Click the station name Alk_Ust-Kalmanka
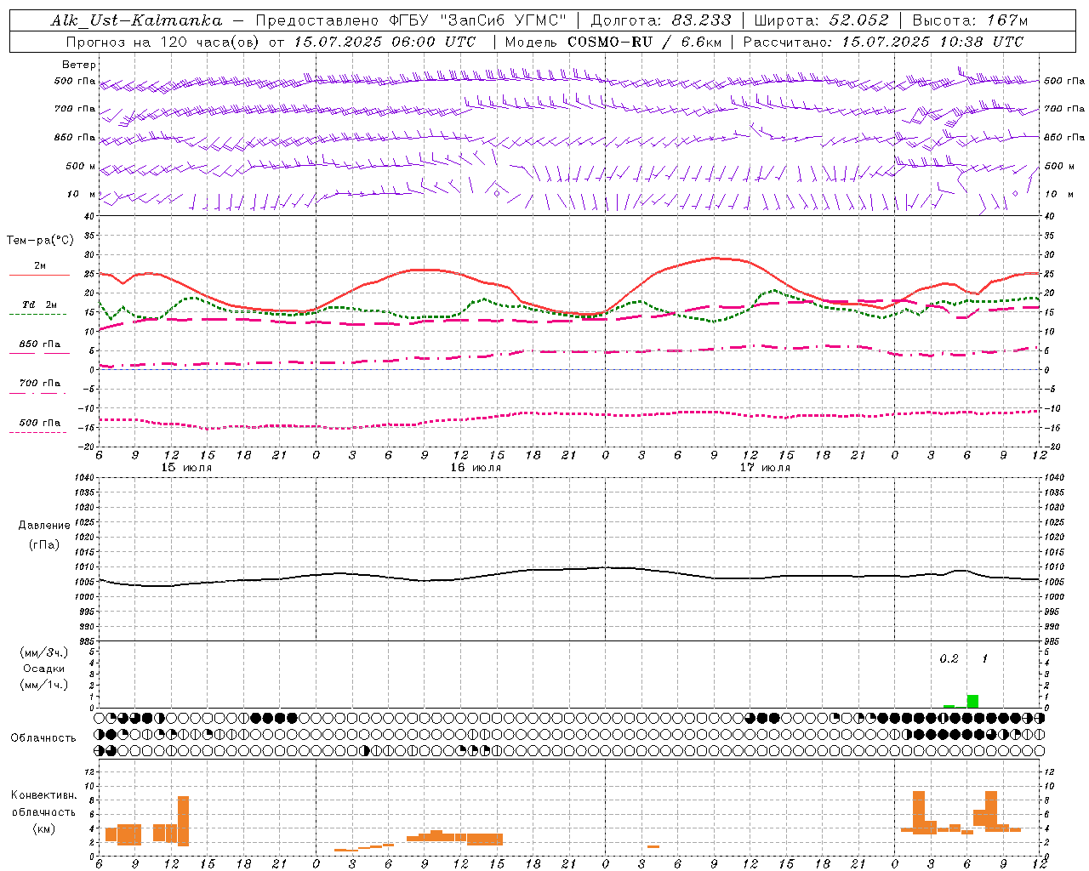 (136, 20)
